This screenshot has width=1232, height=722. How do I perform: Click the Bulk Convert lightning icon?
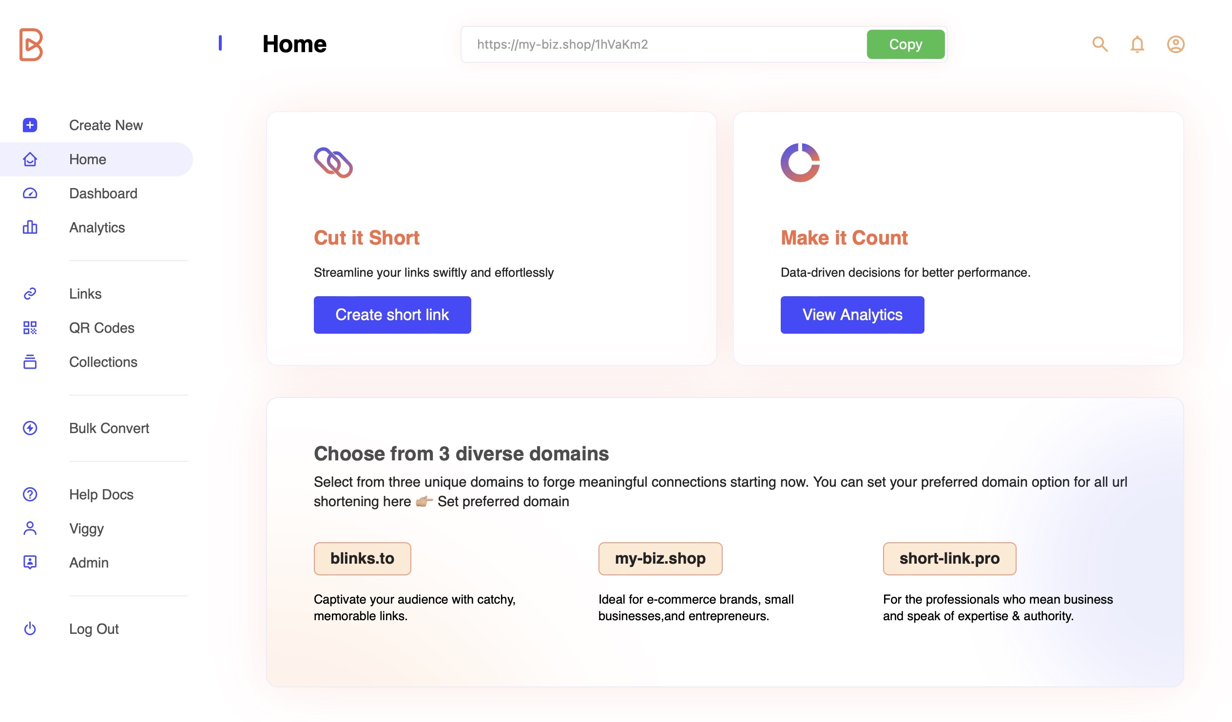click(30, 428)
